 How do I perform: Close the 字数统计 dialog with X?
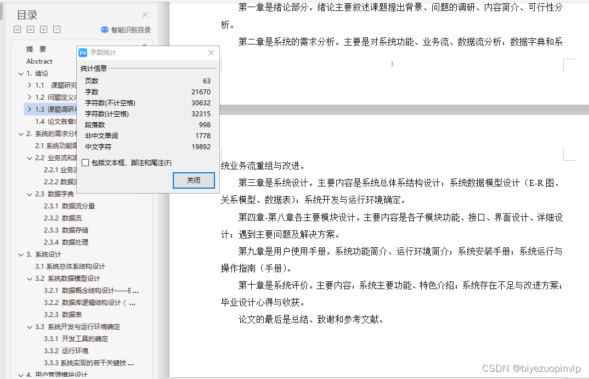(x=211, y=53)
